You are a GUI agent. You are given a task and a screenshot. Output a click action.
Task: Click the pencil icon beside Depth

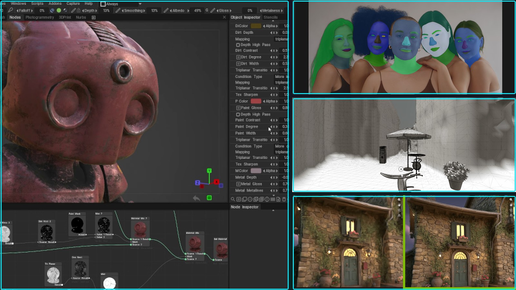73,10
